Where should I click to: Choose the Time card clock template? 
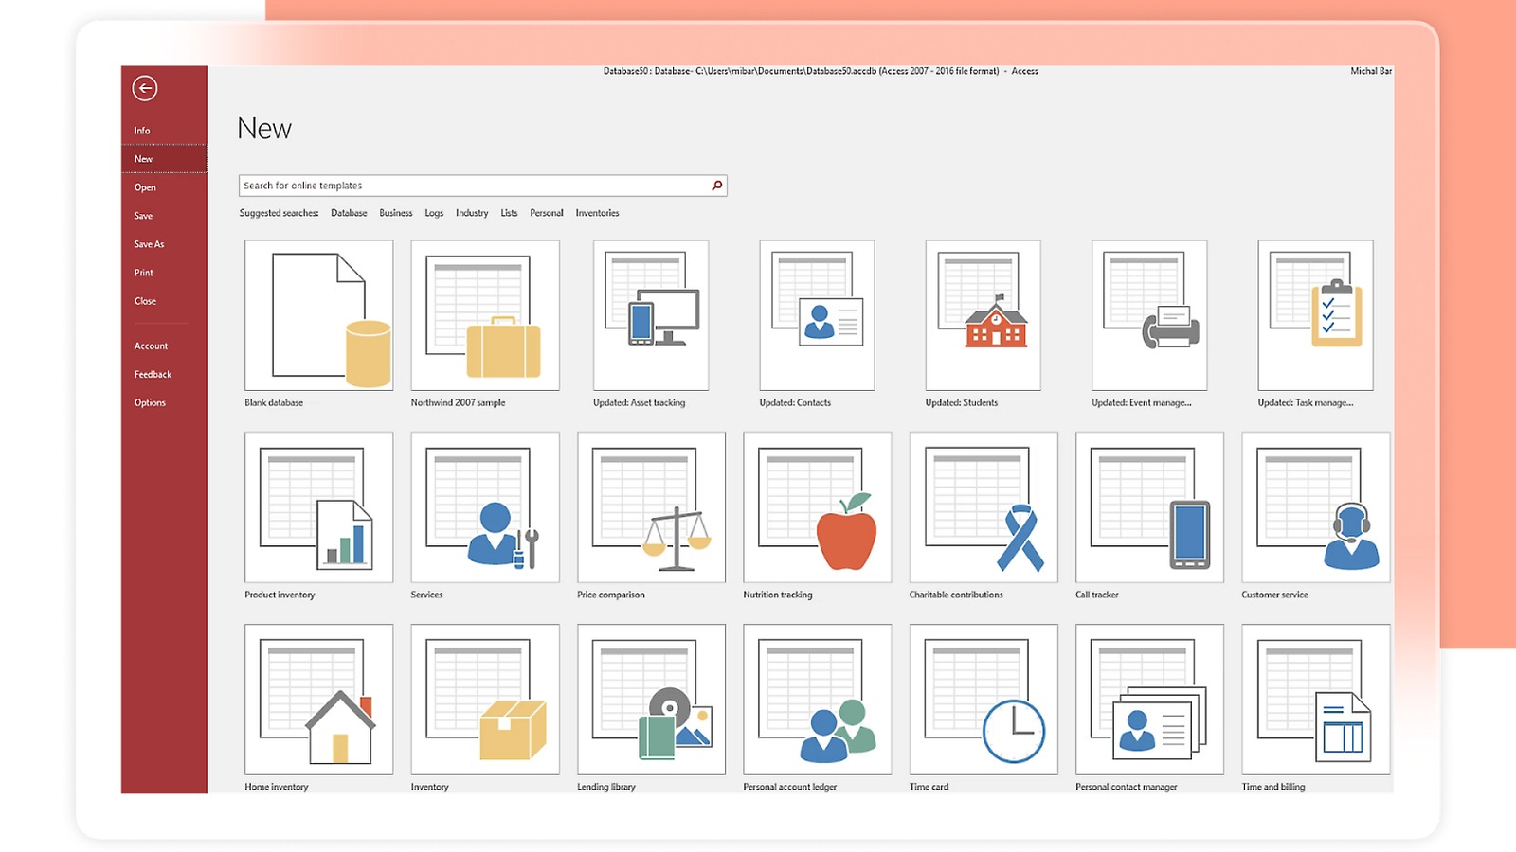click(x=984, y=700)
